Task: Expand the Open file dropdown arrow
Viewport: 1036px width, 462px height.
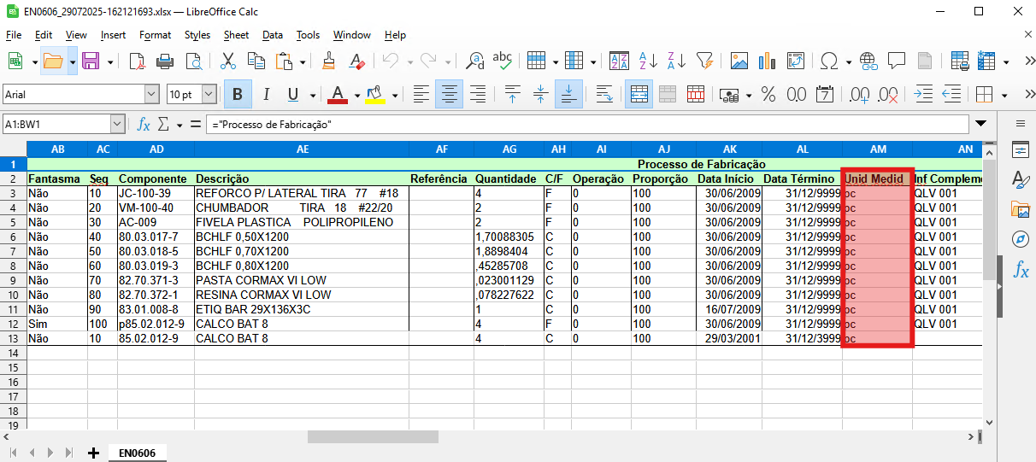Action: (x=73, y=62)
